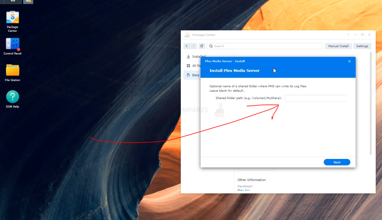
Task: Open Manual Install dialog
Action: point(338,46)
